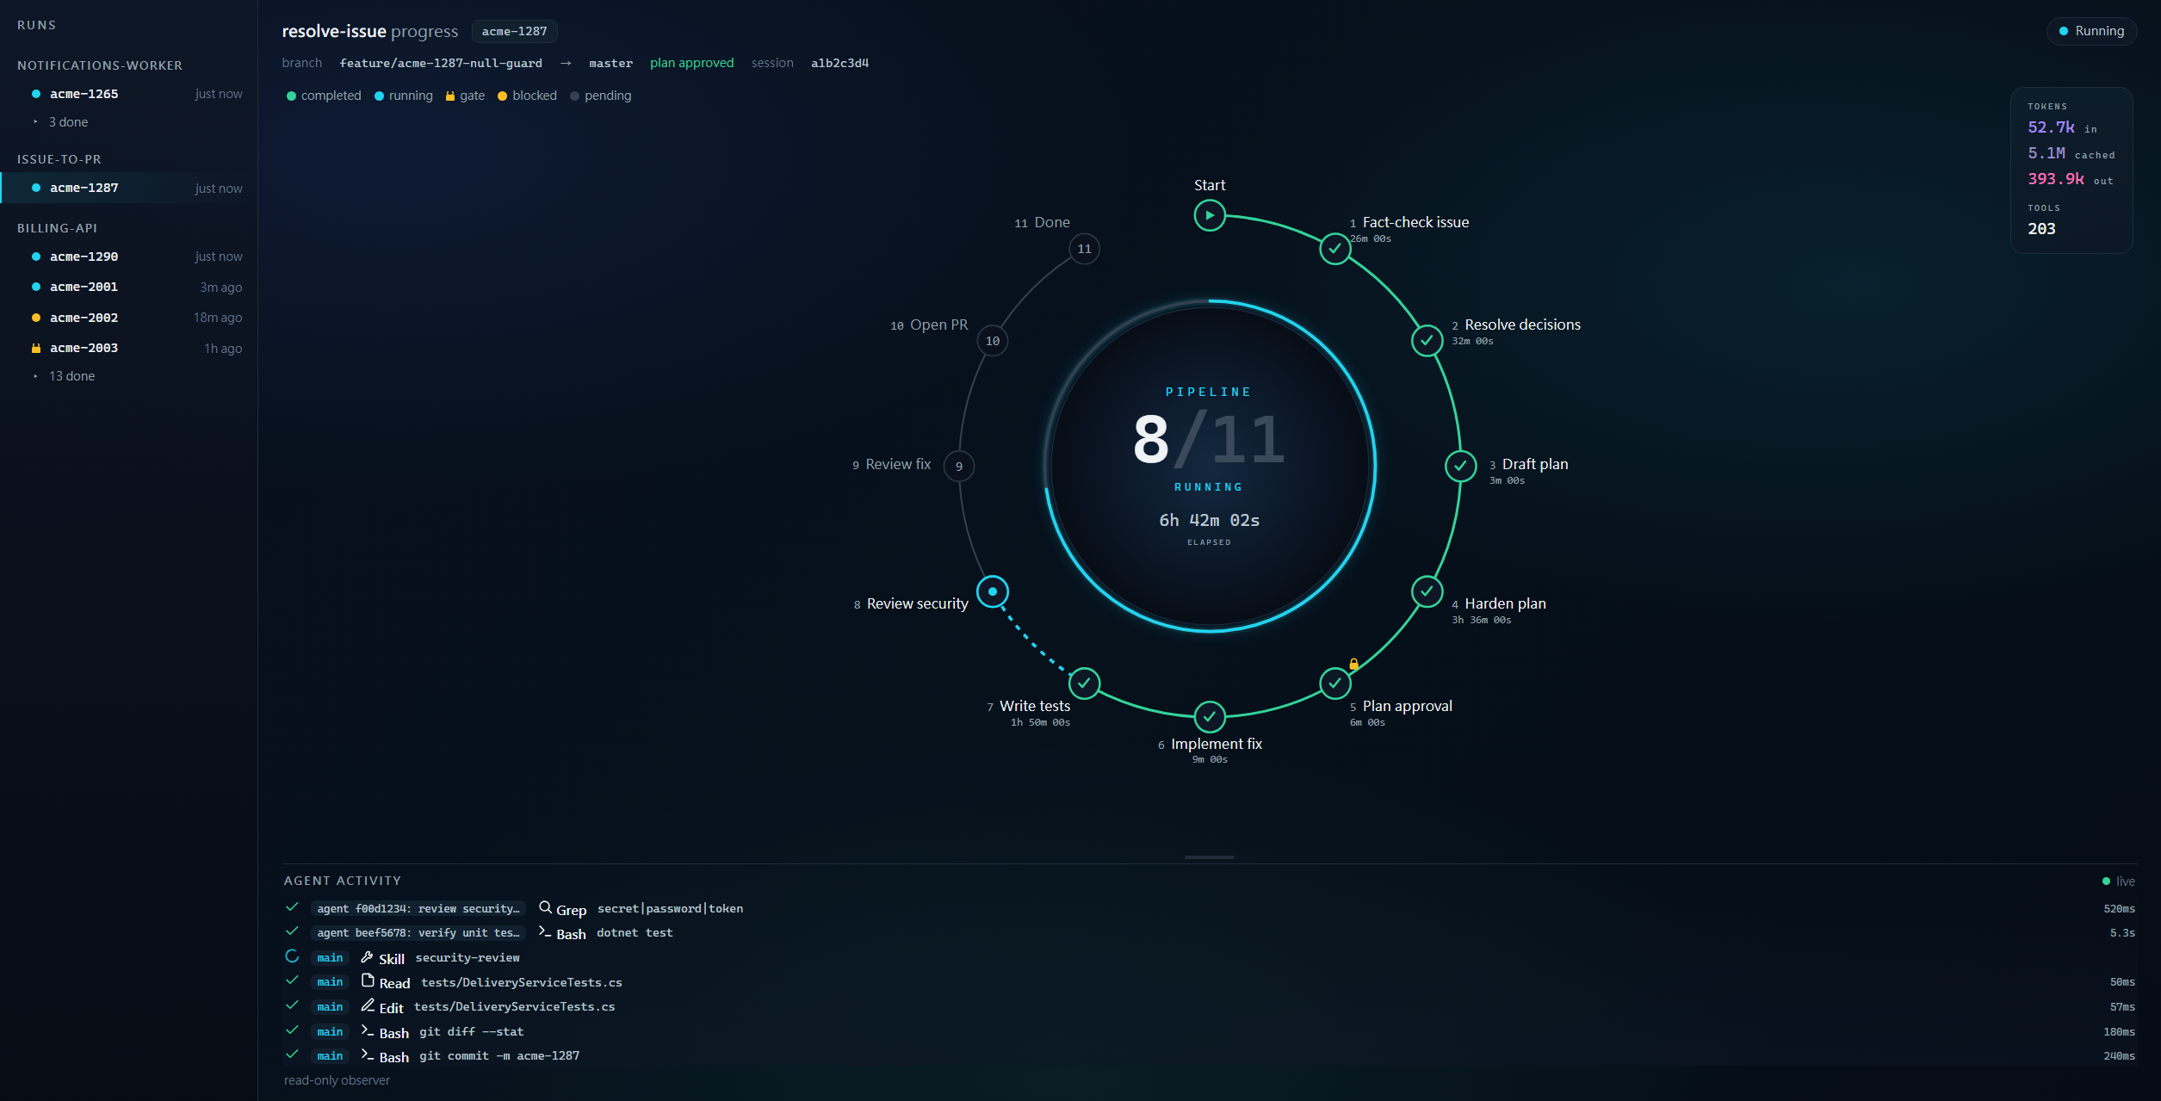
Task: Click the Bash icon for git diff
Action: click(x=368, y=1030)
